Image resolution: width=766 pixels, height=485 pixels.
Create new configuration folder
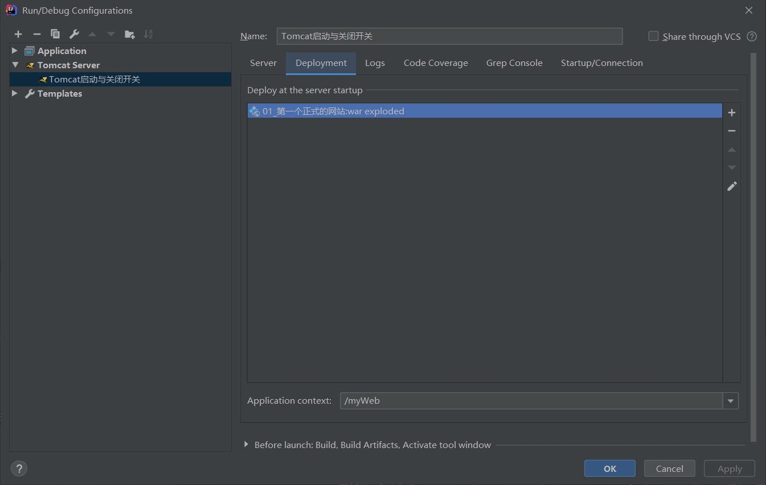point(130,34)
